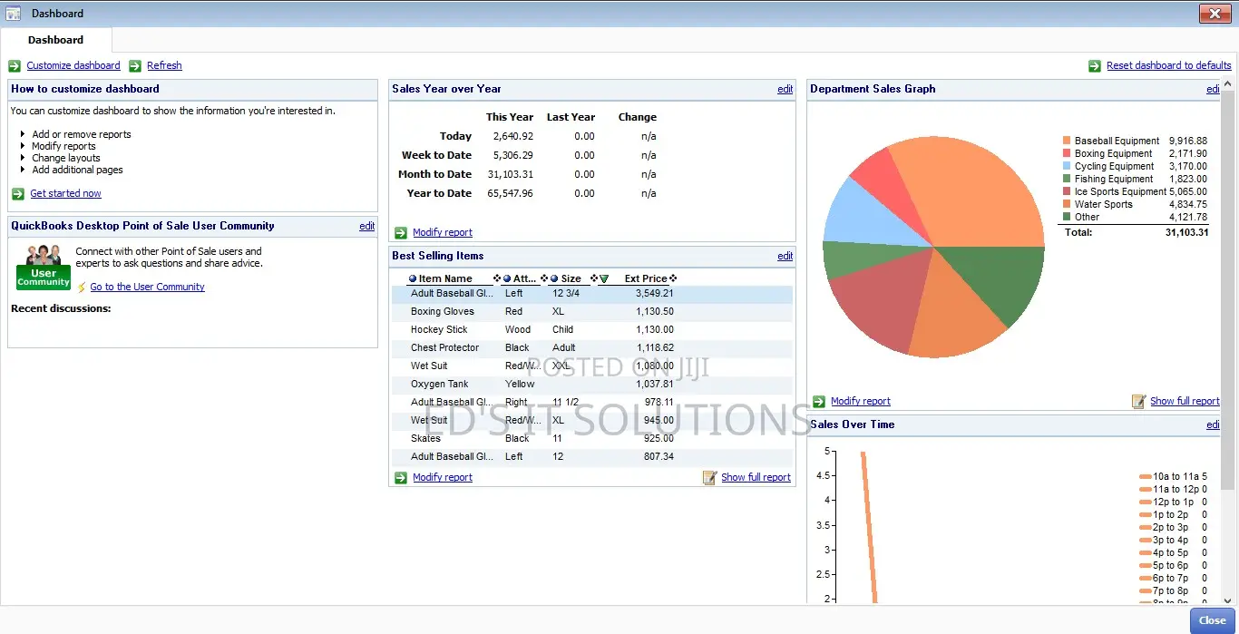Click green sort arrow in Size column header
This screenshot has height=634, width=1239.
pyautogui.click(x=604, y=278)
